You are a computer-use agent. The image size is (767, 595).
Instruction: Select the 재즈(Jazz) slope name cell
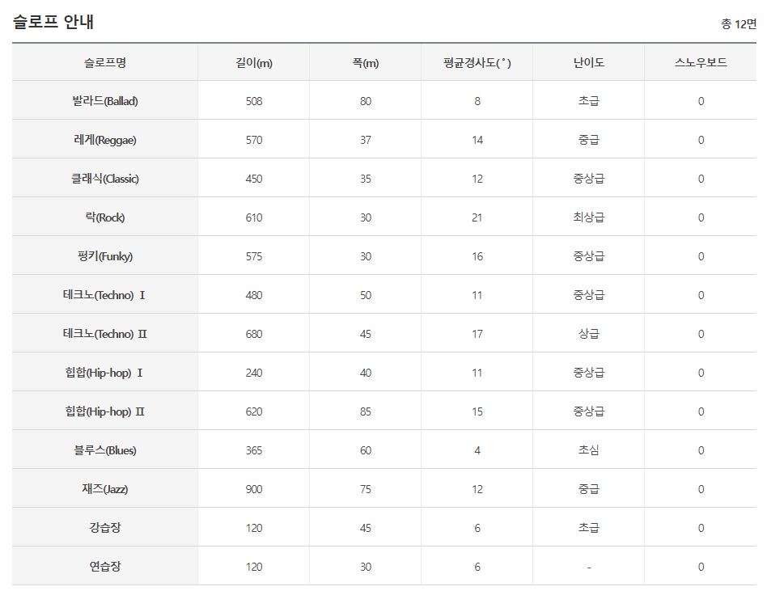coord(104,489)
